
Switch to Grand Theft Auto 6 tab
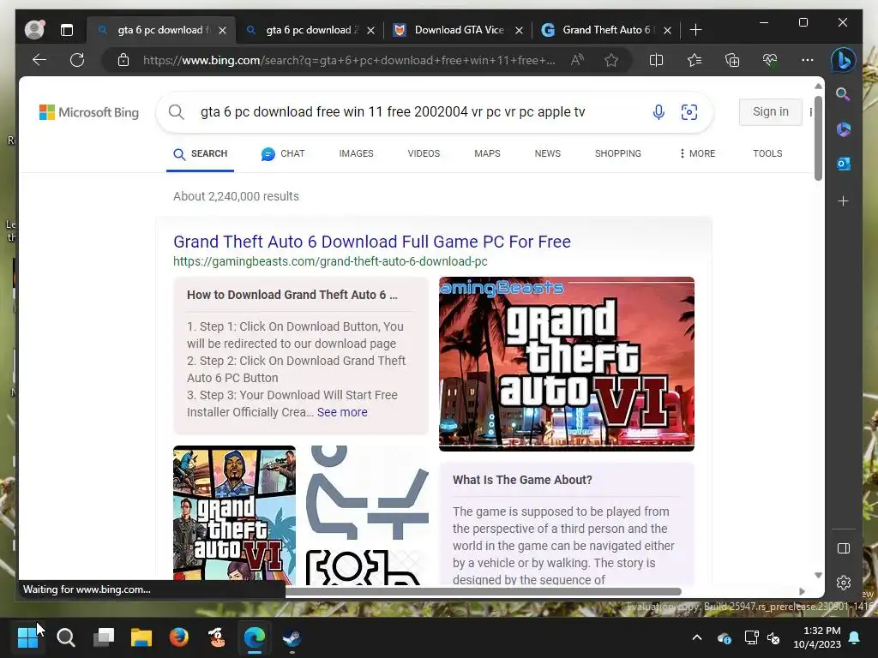coord(606,30)
